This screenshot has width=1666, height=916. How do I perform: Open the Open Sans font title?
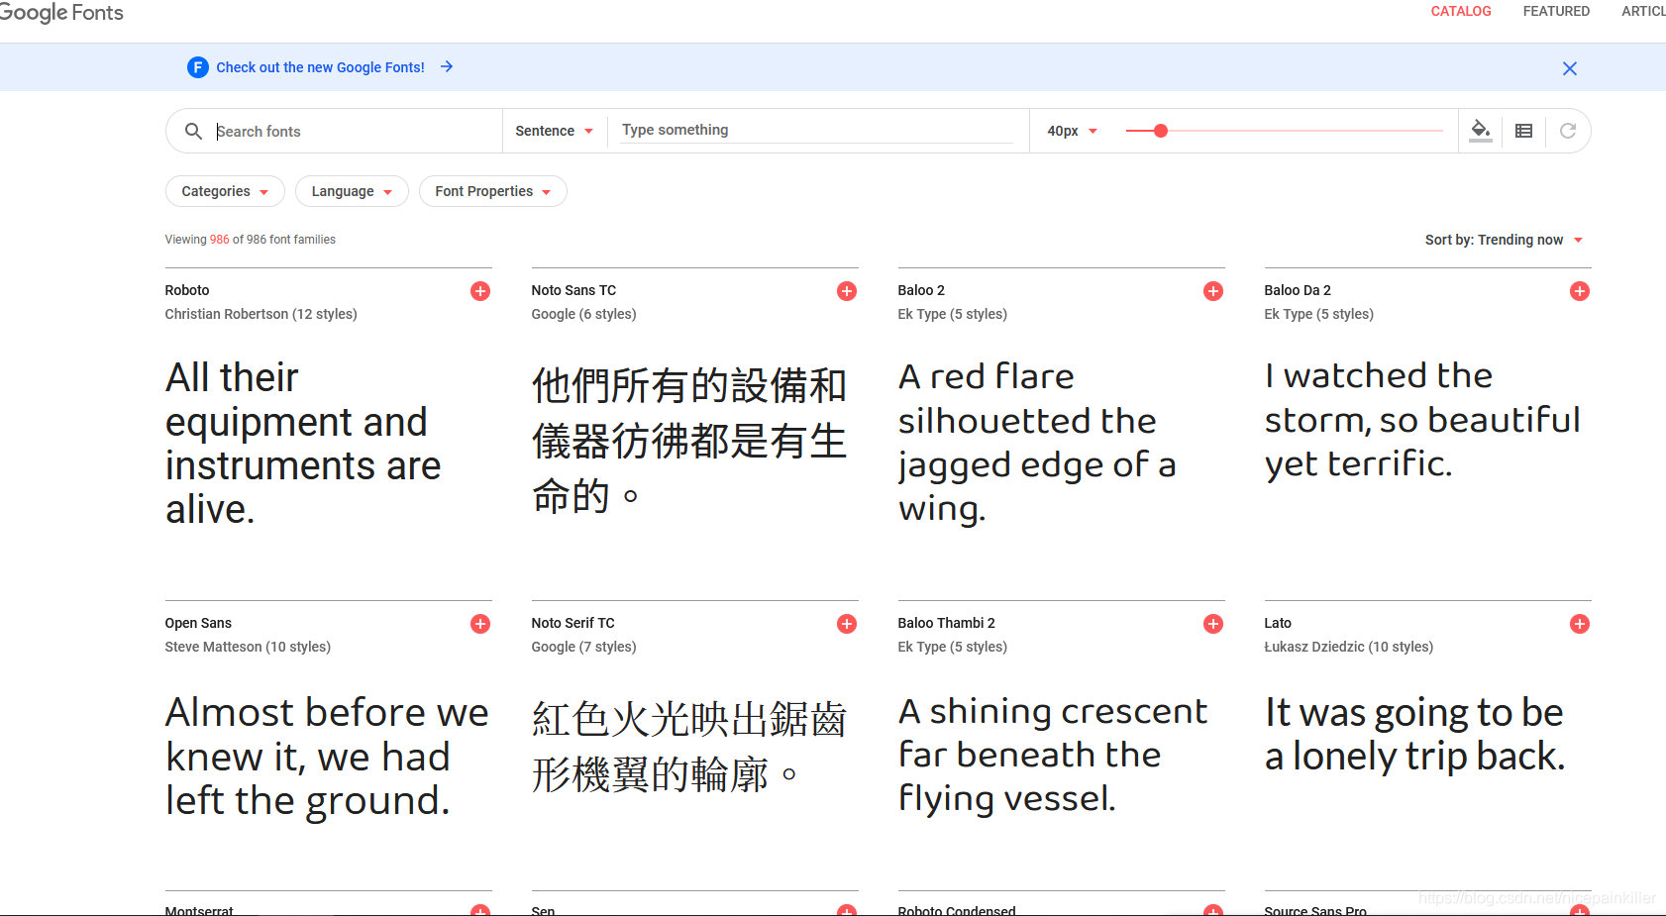[198, 623]
